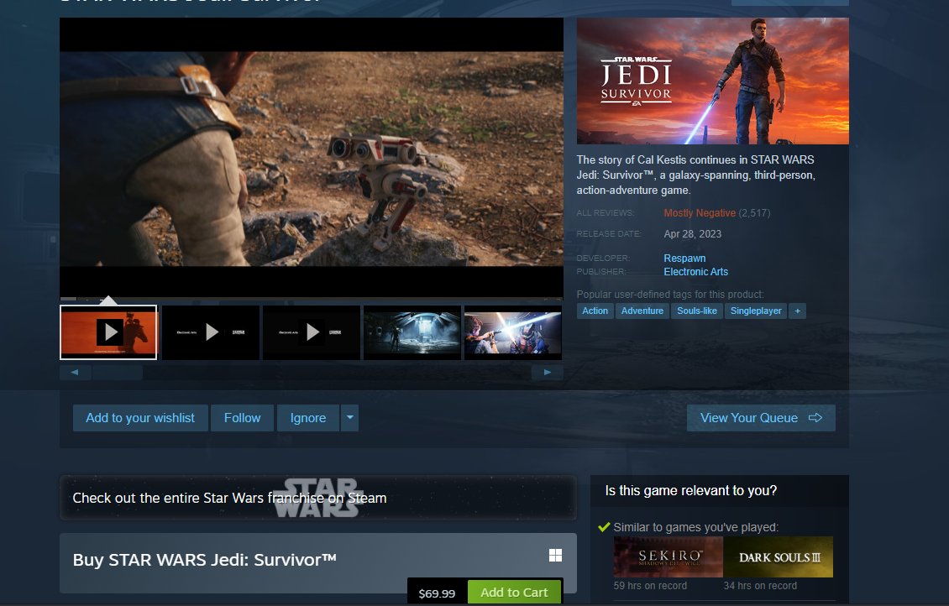The width and height of the screenshot is (949, 606).
Task: Click the $69.99 price label
Action: click(437, 593)
